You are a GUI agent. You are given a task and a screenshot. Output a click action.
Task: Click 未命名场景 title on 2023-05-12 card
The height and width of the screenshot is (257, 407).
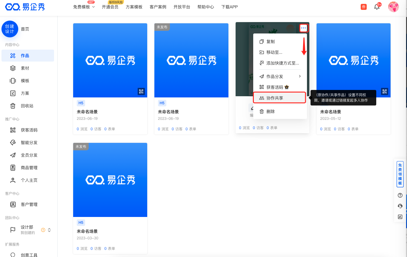[x=331, y=112]
